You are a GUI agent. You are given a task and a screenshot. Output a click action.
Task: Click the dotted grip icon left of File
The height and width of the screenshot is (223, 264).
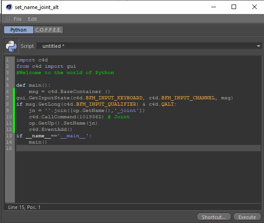7,19
